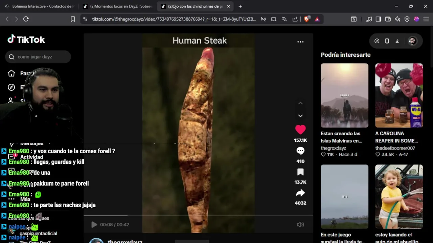Click the '0:08 / 00:42' playback time
The image size is (433, 243).
114,224
